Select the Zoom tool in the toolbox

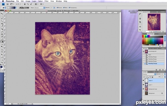2,62
